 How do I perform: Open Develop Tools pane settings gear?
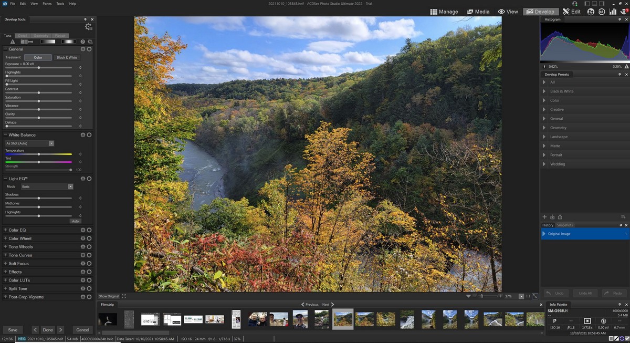(89, 27)
